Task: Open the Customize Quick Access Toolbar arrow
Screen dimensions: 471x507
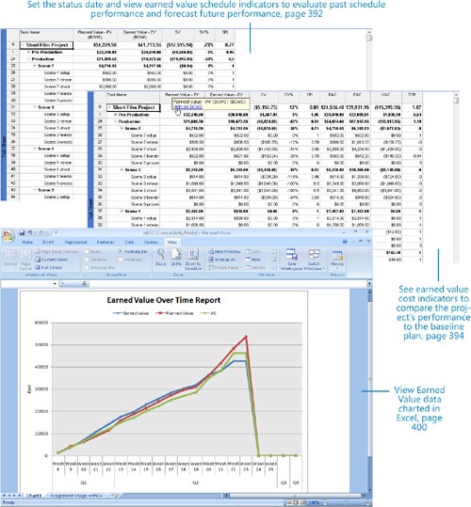Action: 56,232
